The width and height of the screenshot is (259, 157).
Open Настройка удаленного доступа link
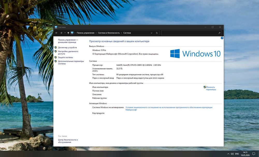(x=68, y=52)
